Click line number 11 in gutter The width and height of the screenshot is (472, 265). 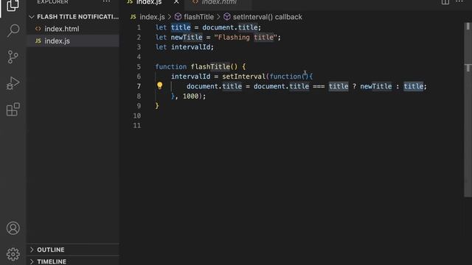pos(137,126)
